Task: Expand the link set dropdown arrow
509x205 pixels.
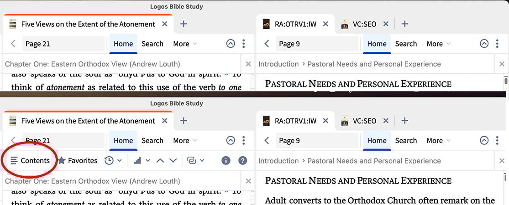Action: [202, 161]
